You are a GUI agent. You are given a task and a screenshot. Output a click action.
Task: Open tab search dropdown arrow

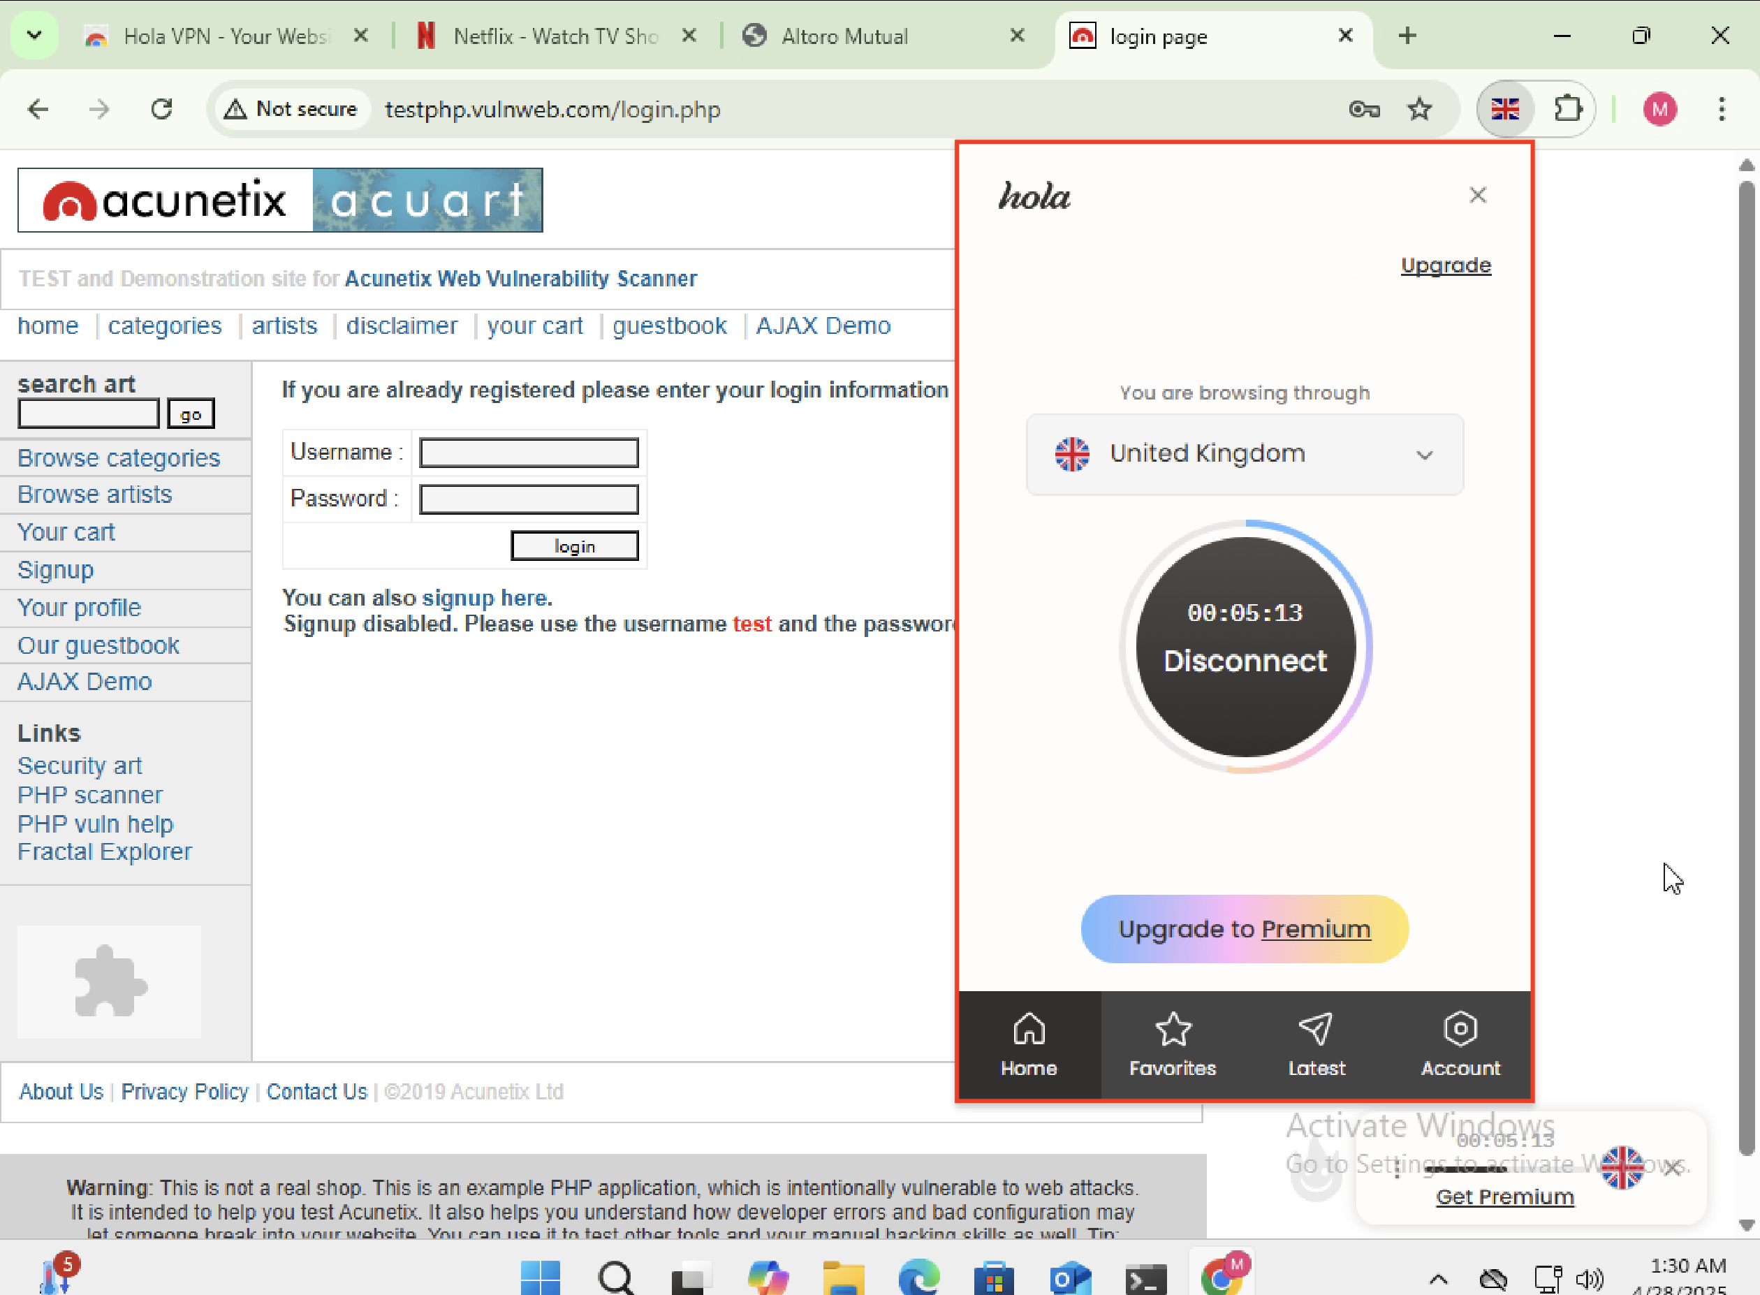34,36
